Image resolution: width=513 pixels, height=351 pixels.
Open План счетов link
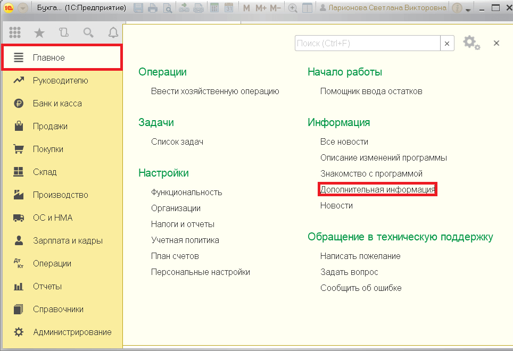175,256
